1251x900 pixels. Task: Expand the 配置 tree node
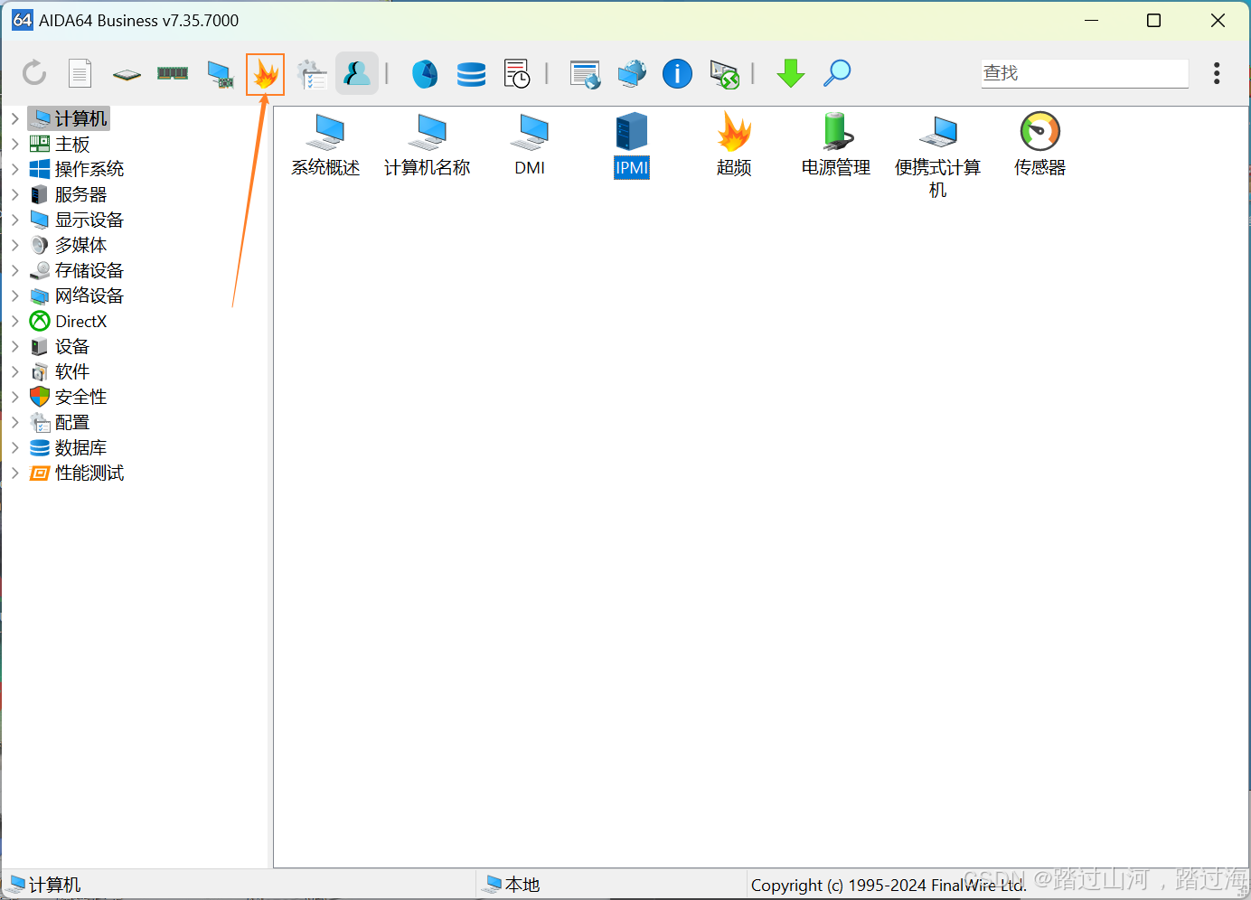pyautogui.click(x=14, y=422)
